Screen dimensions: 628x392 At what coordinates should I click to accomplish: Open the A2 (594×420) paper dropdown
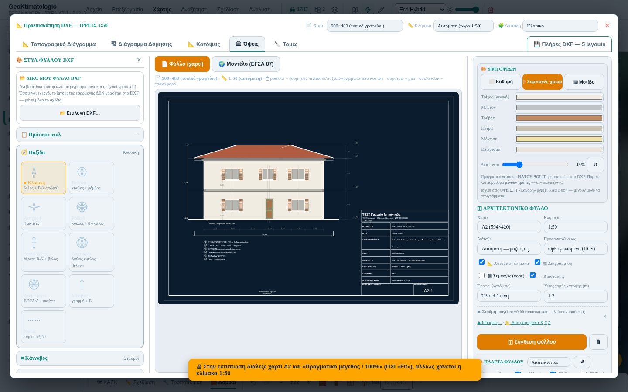[x=509, y=227]
